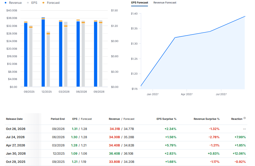255x166 pixels.
Task: Click the $1.32 point on EPS forecast line
Action: pos(175,38)
